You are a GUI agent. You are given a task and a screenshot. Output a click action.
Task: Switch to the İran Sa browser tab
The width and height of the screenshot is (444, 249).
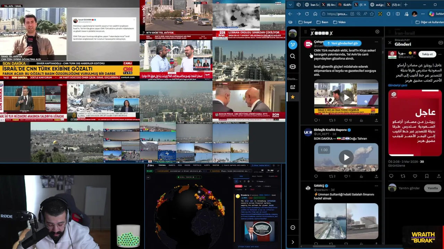312,5
